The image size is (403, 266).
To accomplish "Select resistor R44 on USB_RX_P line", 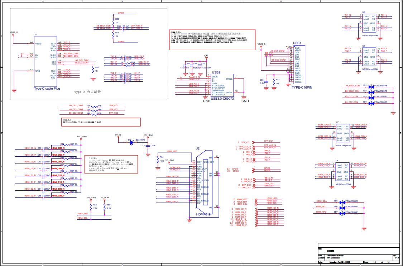I will (128, 63).
